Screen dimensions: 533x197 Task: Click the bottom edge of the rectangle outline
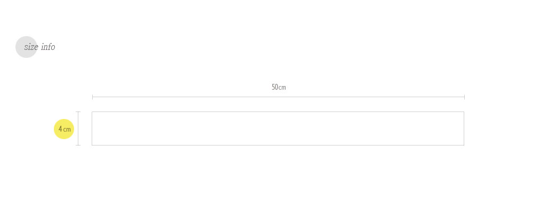click(278, 145)
